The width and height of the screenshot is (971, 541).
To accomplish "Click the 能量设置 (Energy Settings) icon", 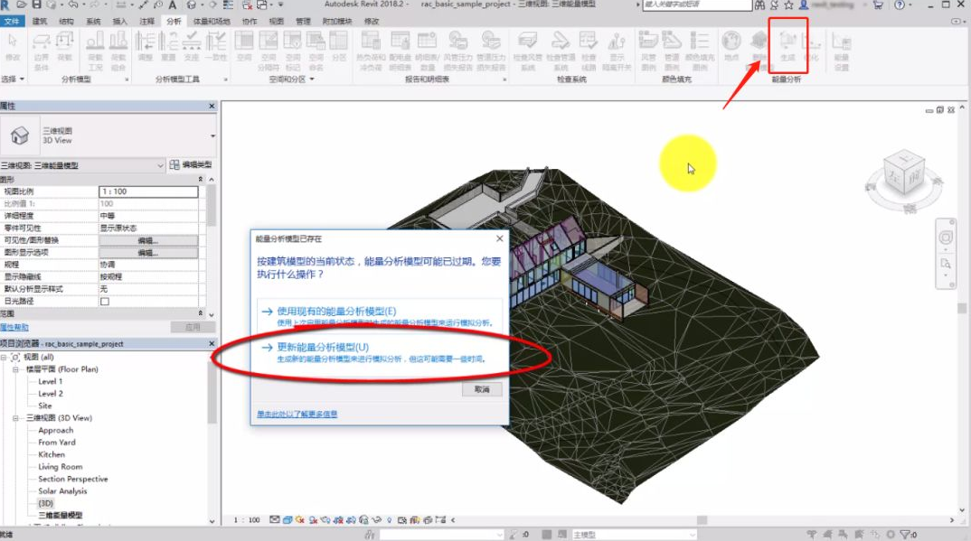I will 841,51.
